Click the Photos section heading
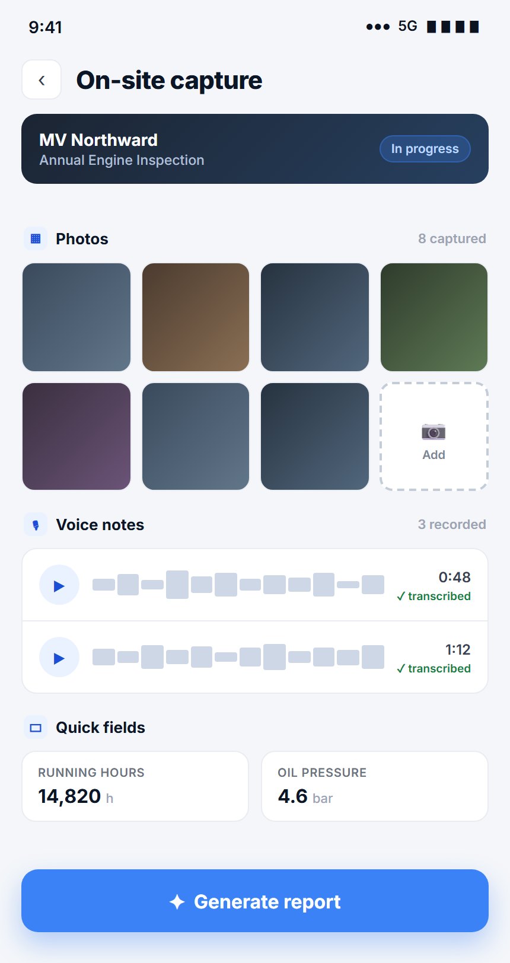This screenshot has height=963, width=510. (x=82, y=239)
